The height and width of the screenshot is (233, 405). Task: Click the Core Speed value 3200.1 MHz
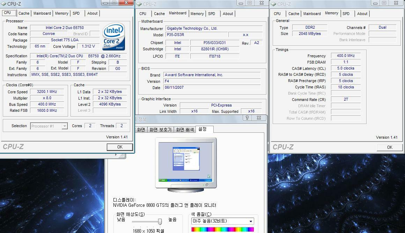click(47, 92)
